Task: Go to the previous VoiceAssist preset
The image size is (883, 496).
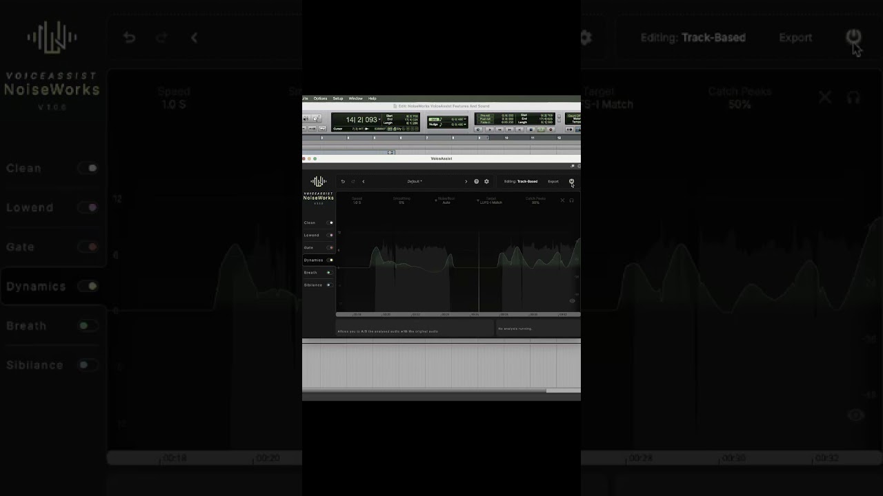Action: pos(364,182)
